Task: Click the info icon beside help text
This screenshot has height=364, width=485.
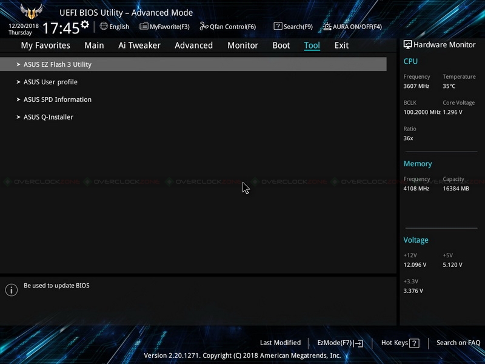Action: coord(11,290)
